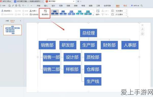Expand the 选择 dropdown
The width and height of the screenshot is (153, 97).
[99, 14]
